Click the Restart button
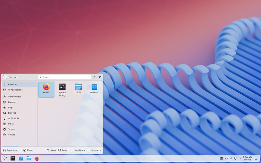The width and height of the screenshot is (261, 163). coord(63,150)
